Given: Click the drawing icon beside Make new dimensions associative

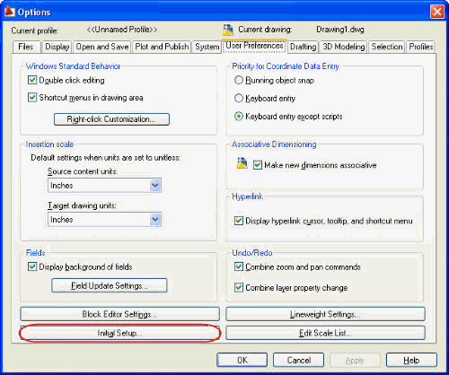Looking at the screenshot, I should click(242, 163).
